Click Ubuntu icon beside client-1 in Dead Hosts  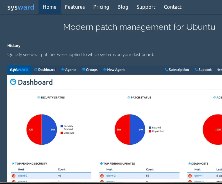click(x=190, y=176)
